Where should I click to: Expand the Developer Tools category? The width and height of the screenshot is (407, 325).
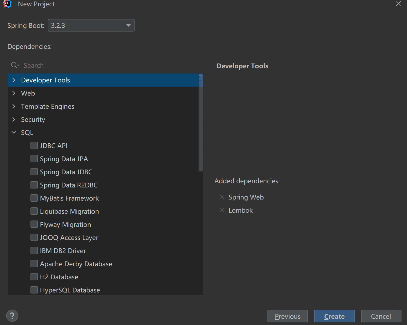[14, 80]
